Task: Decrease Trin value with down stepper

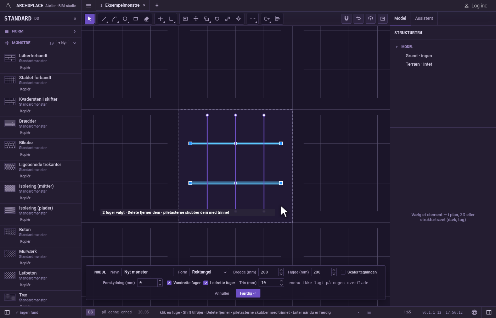Action: (281, 285)
